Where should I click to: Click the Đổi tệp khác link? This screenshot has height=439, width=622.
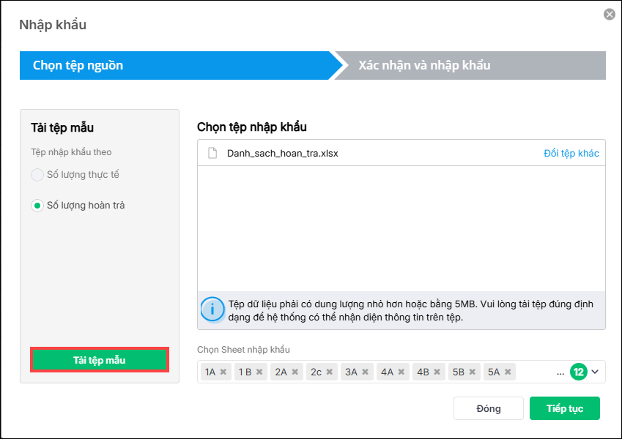571,154
